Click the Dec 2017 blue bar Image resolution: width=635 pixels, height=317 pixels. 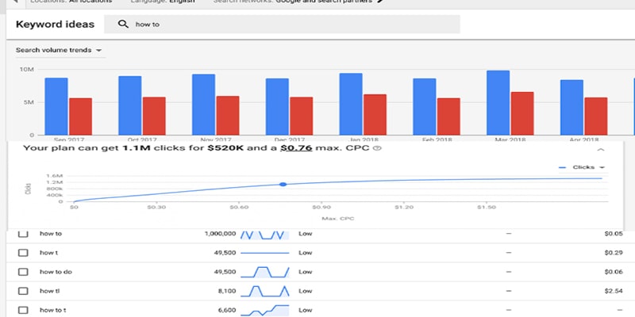pyautogui.click(x=277, y=107)
